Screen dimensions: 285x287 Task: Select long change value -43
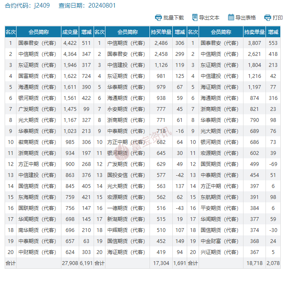[x=180, y=208]
